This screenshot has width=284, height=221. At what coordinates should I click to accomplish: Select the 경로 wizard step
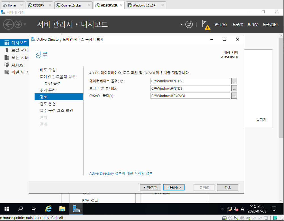59,97
